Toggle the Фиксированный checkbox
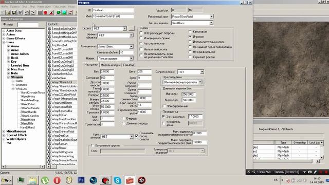 pos(164,106)
